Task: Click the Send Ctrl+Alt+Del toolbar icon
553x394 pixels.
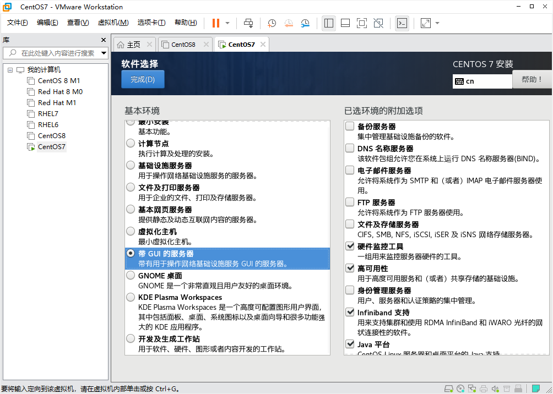Action: pos(248,23)
